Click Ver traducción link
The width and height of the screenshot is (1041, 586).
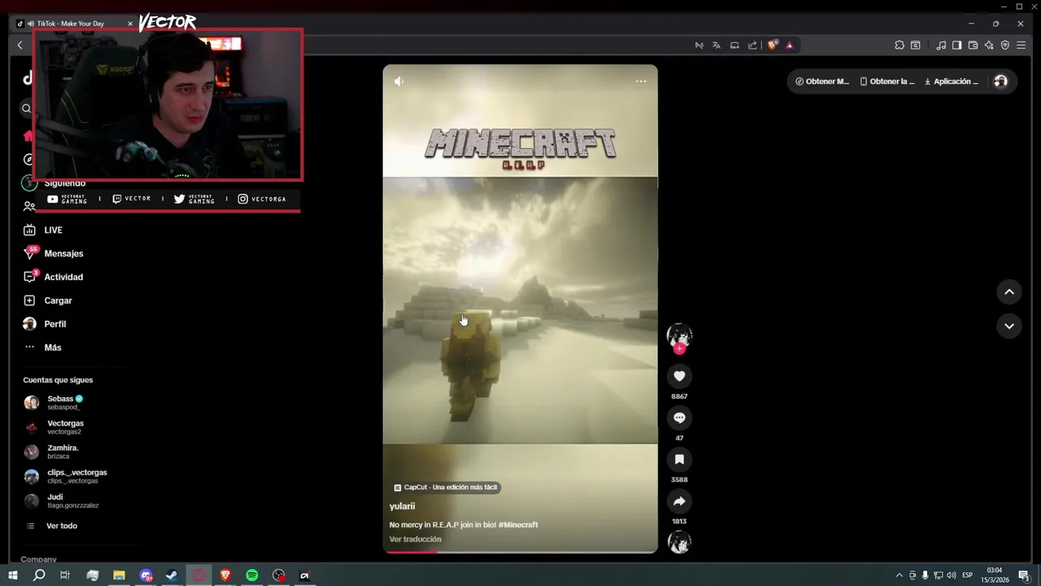415,539
